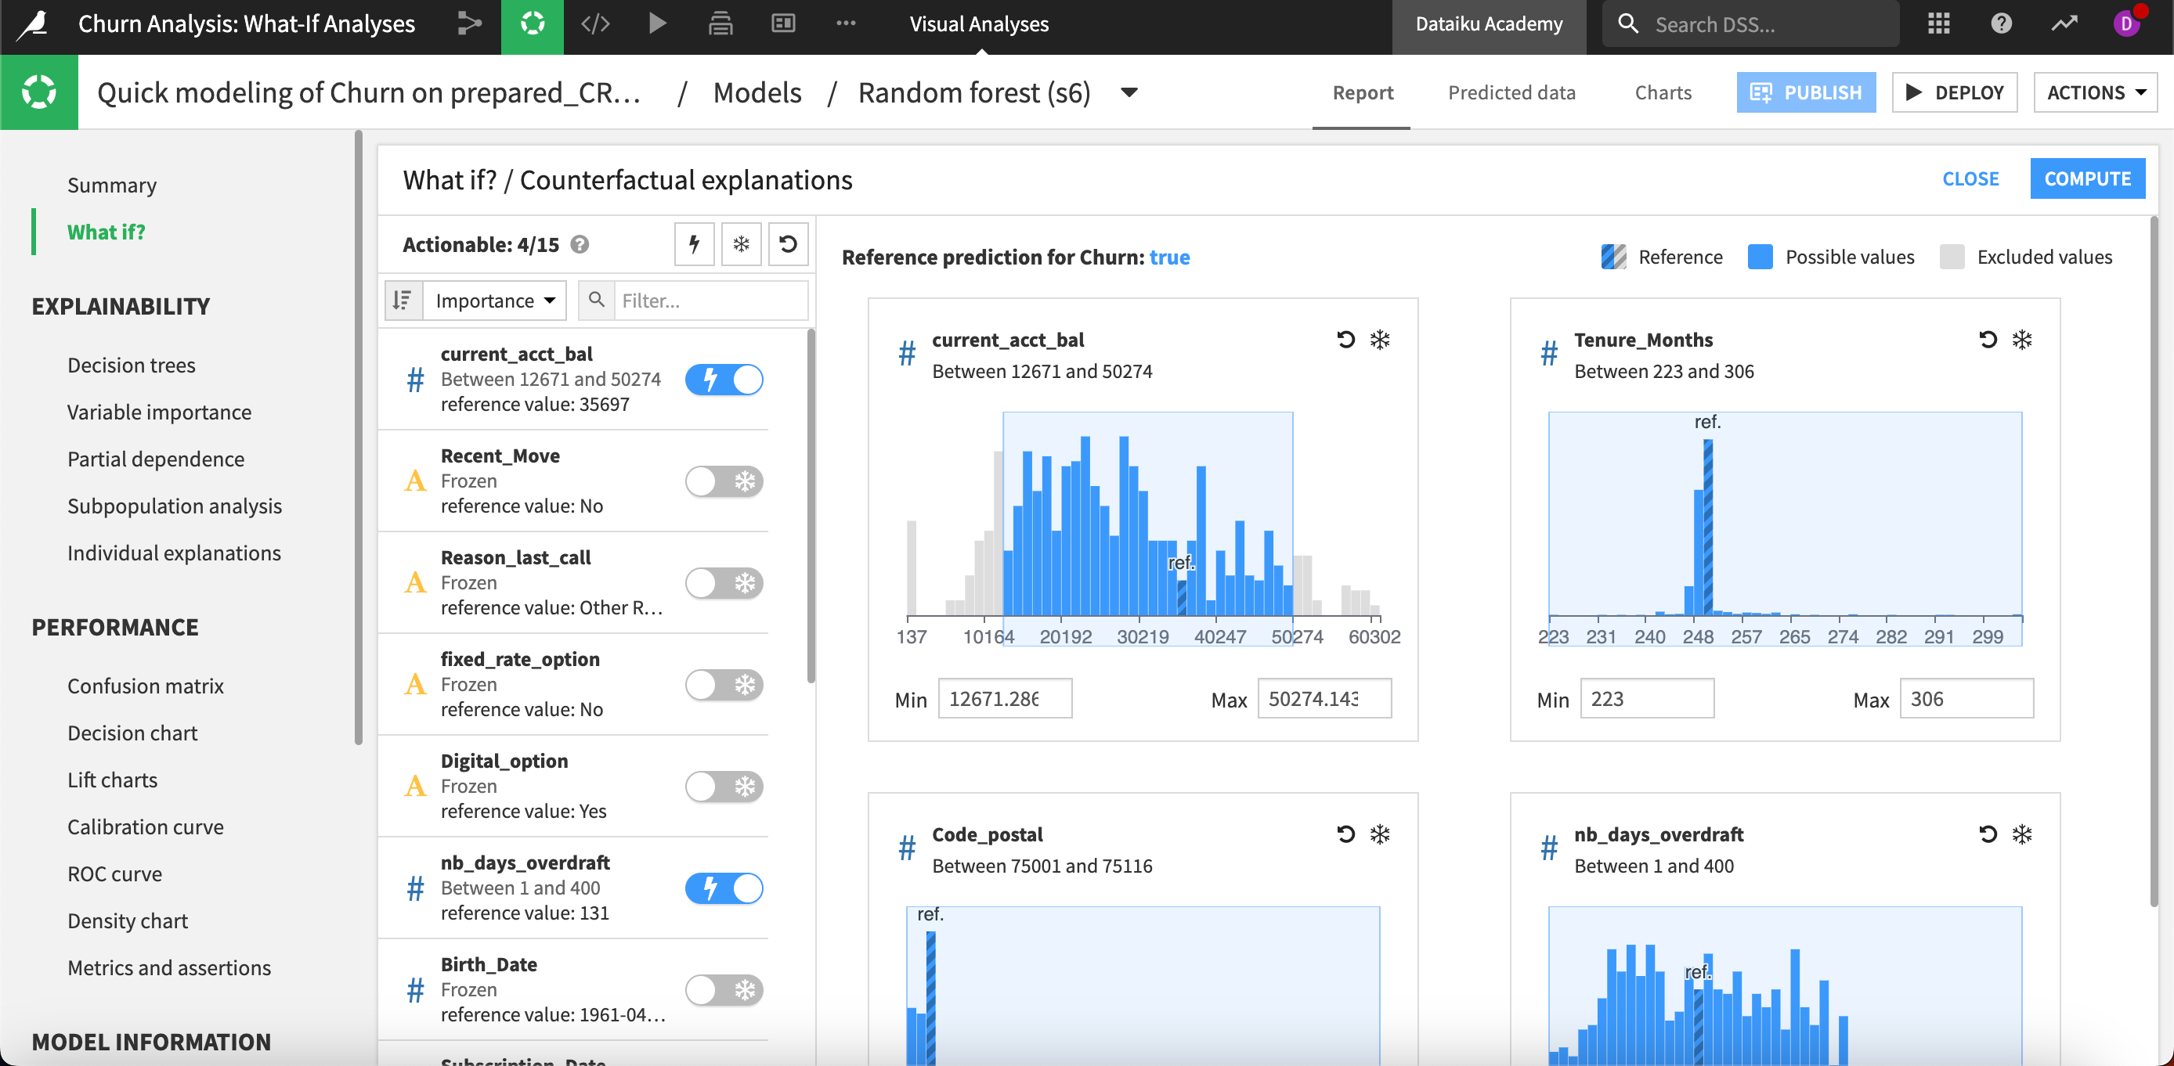The image size is (2174, 1066).
Task: Make all features actionable with lightning button
Action: point(695,244)
